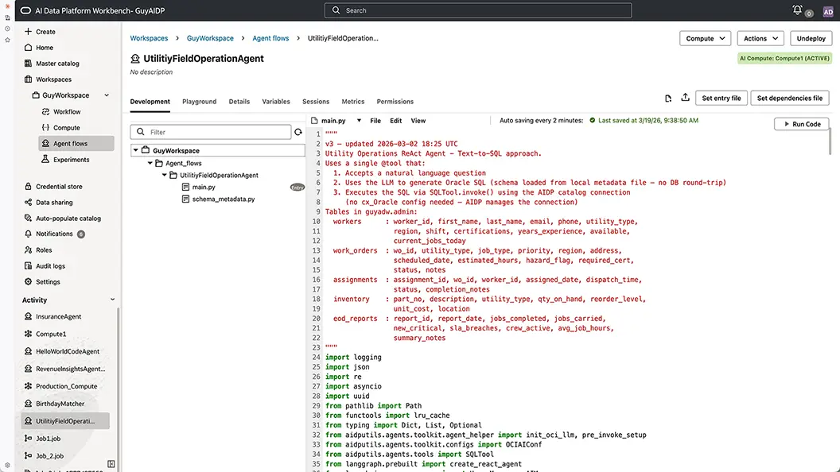Click the Data sharing icon
The width and height of the screenshot is (840, 472).
coord(29,203)
